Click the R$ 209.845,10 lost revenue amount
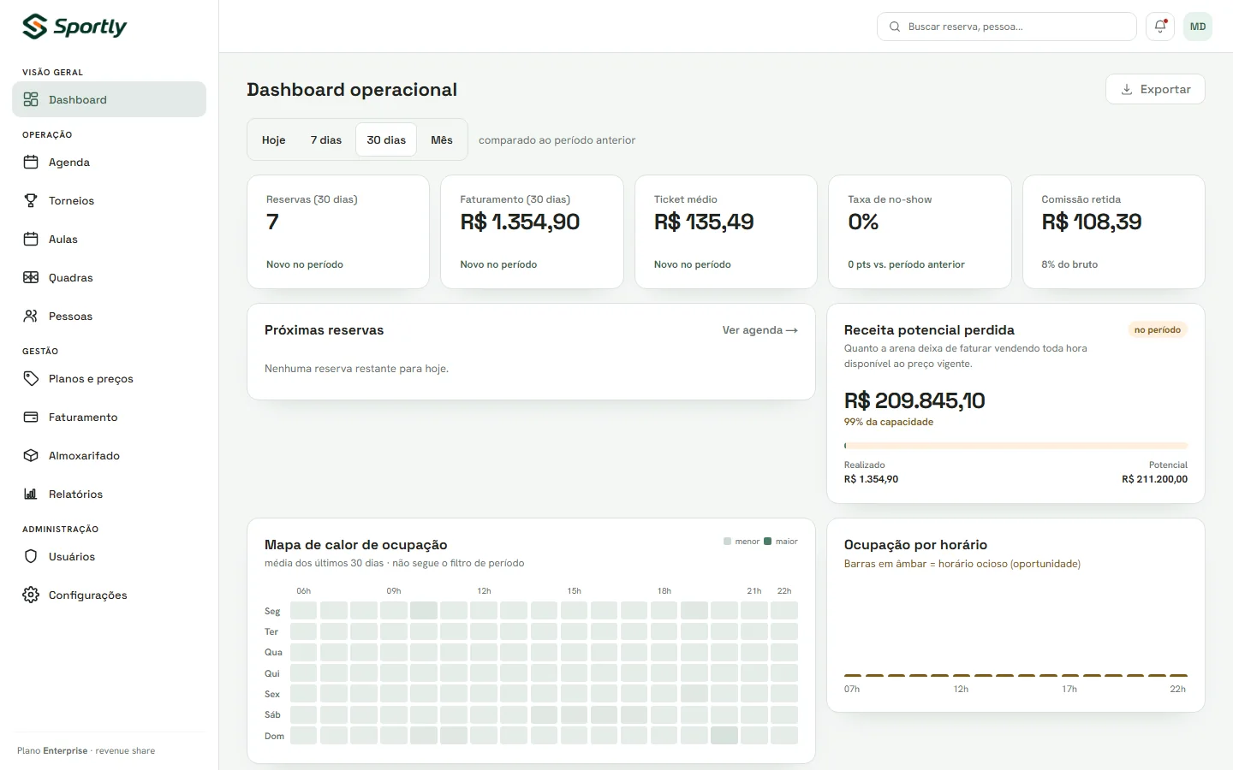Image resolution: width=1233 pixels, height=770 pixels. (x=914, y=400)
